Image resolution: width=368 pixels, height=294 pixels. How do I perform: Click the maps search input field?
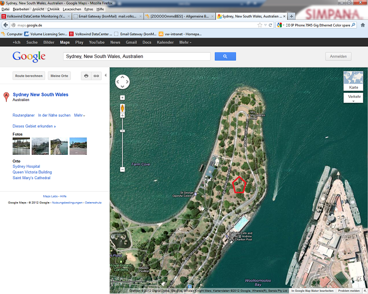click(137, 56)
